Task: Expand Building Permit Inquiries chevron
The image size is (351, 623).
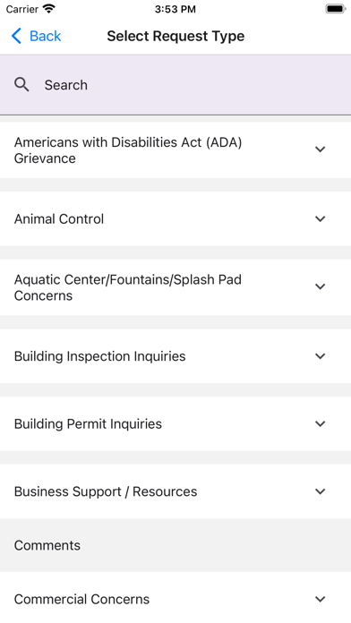Action: coord(320,424)
